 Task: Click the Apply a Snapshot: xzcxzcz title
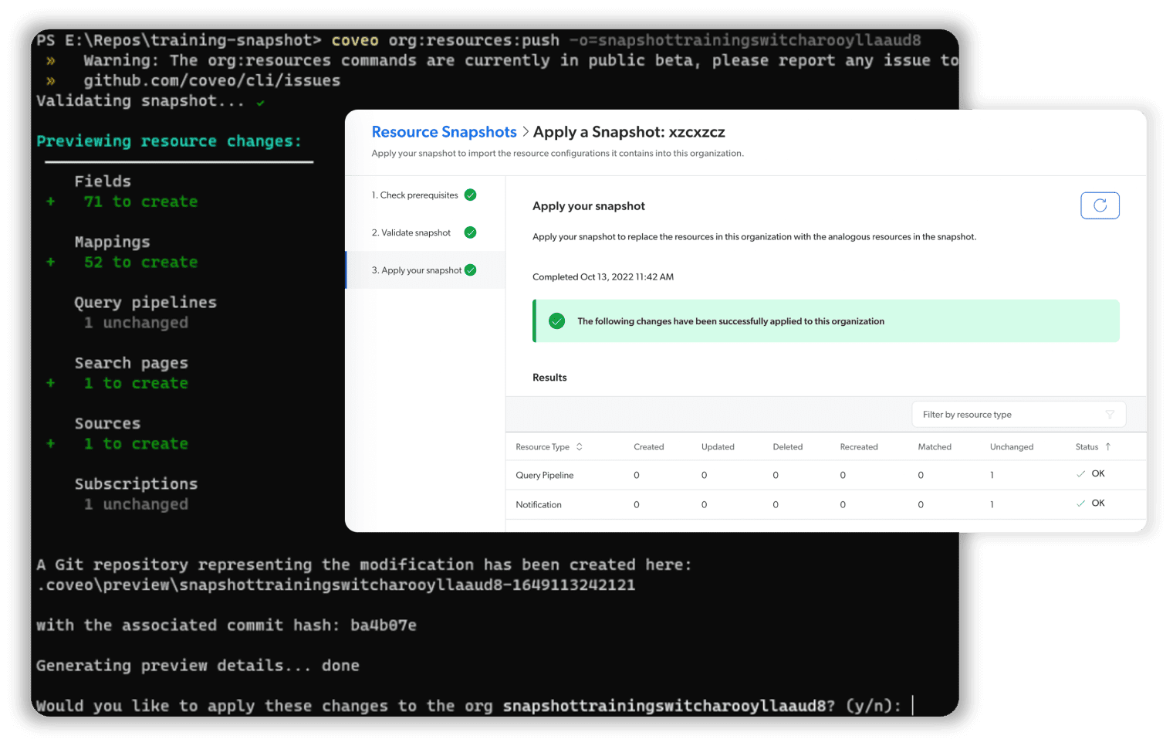click(x=629, y=132)
